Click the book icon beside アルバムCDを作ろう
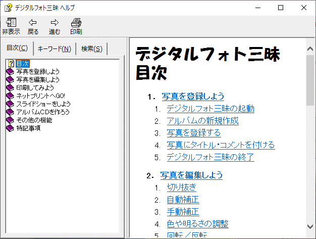Image resolution: width=316 pixels, height=239 pixels. [11, 112]
